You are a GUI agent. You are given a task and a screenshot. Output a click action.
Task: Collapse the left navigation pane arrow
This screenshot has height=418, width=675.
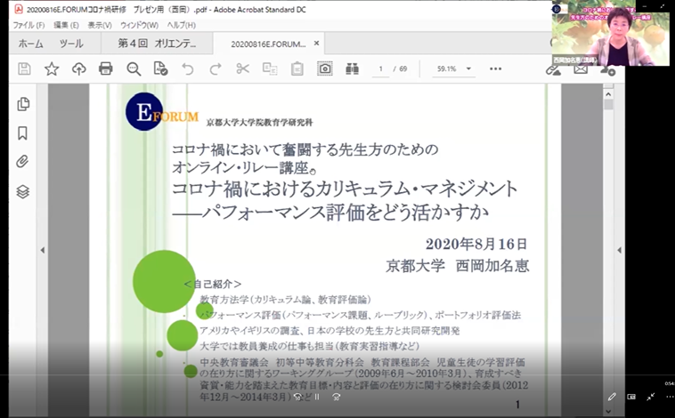[x=42, y=250]
